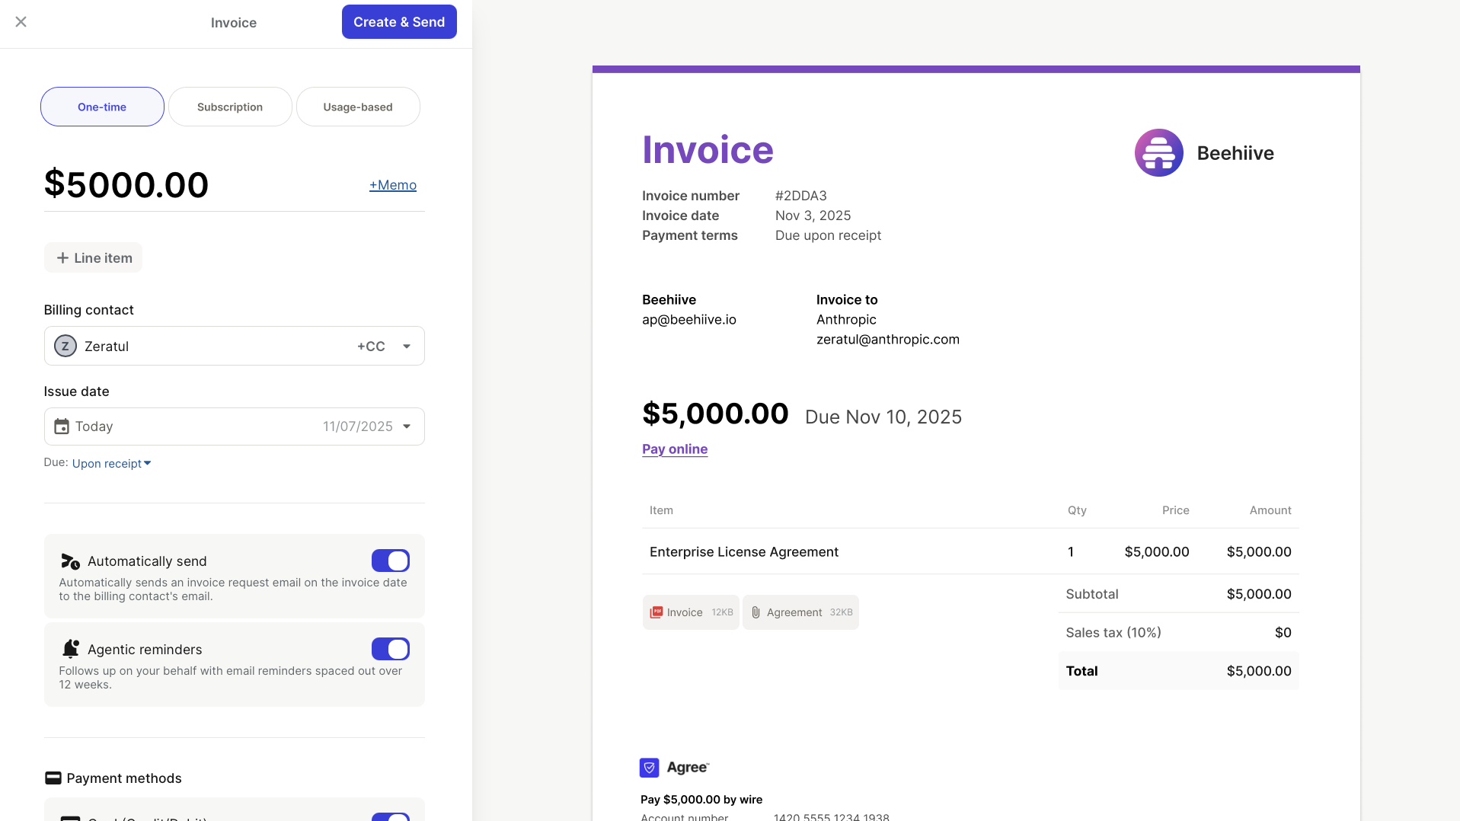Open the Agreement attachment chip
The width and height of the screenshot is (1460, 821).
[x=800, y=612]
